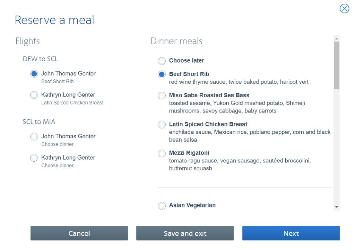The height and width of the screenshot is (250, 355).
Task: Close the Reserve a meal dialog
Action: (x=344, y=9)
